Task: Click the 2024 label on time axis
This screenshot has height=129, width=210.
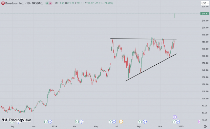Action: (54, 126)
